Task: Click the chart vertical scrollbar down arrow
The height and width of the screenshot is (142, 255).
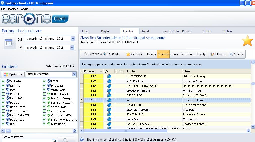Action: click(x=253, y=126)
